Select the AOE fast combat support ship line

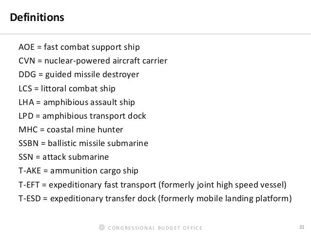[79, 48]
